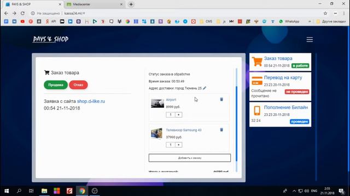This screenshot has height=196, width=350.
Task: Open the Airport product link
Action: click(x=171, y=100)
